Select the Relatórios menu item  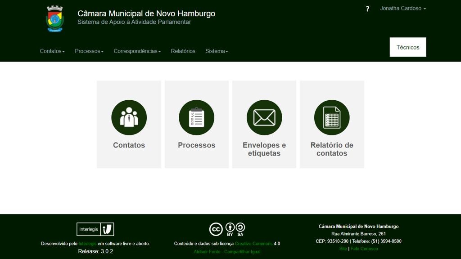tap(183, 51)
